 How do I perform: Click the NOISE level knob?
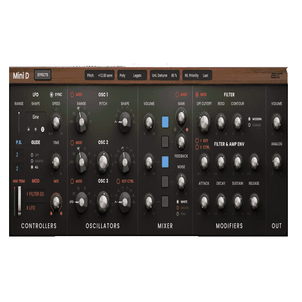point(181,181)
